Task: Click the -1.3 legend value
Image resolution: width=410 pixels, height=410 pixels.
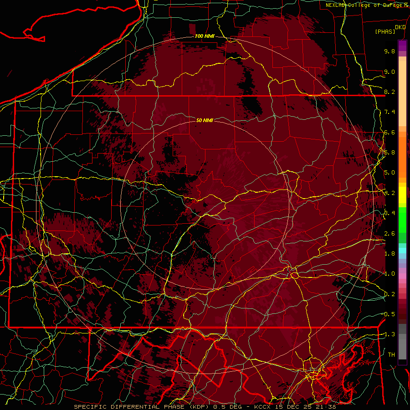Action: click(x=389, y=334)
